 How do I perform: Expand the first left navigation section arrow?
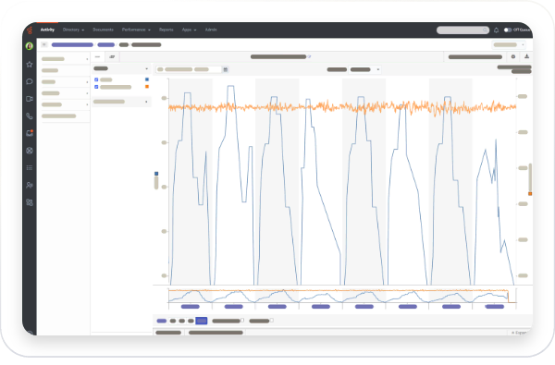87,59
